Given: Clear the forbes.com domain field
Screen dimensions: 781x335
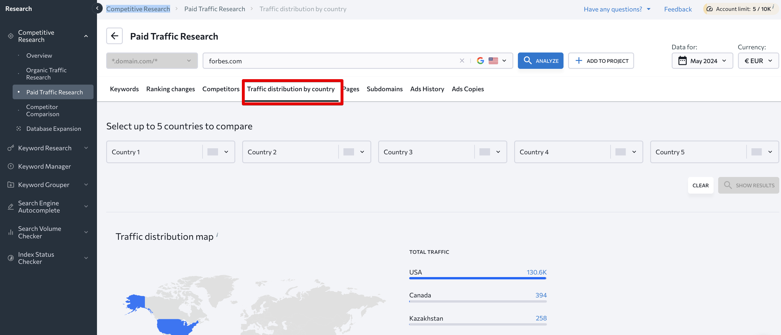Looking at the screenshot, I should (462, 61).
